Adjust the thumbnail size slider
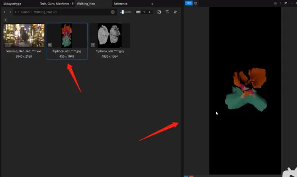The image size is (297, 177). (x=126, y=12)
